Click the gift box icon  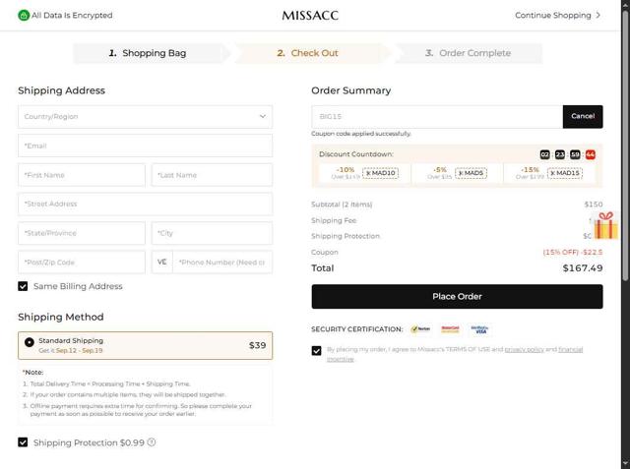click(x=606, y=225)
